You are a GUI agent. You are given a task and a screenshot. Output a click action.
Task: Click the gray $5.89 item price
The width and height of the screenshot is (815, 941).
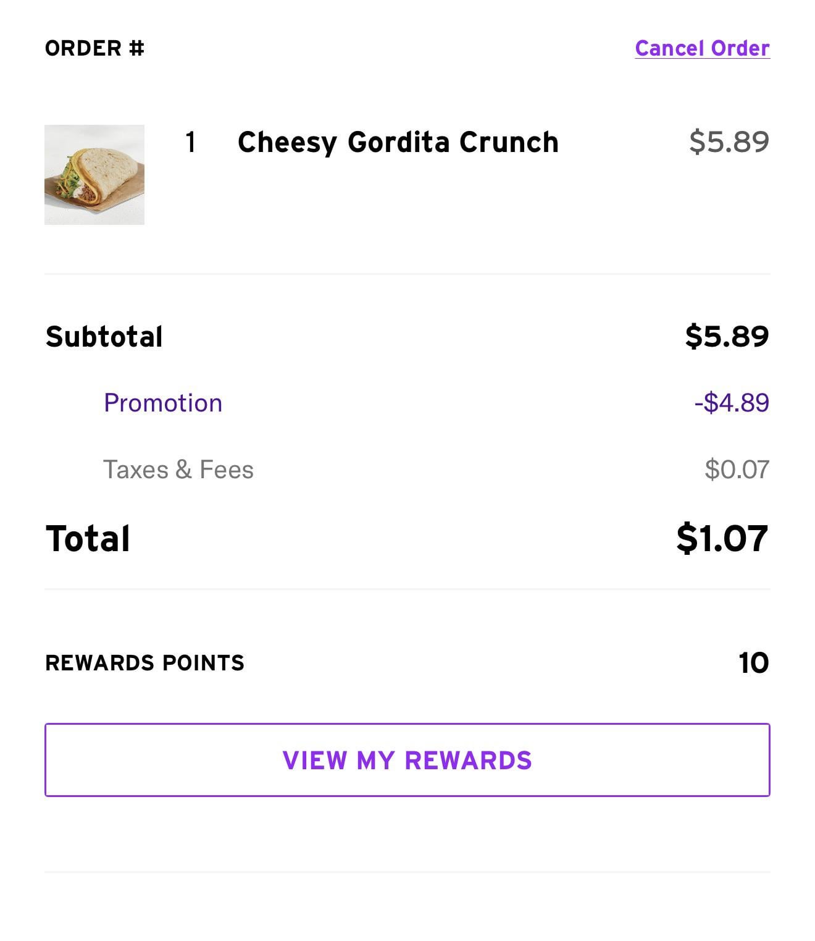729,141
